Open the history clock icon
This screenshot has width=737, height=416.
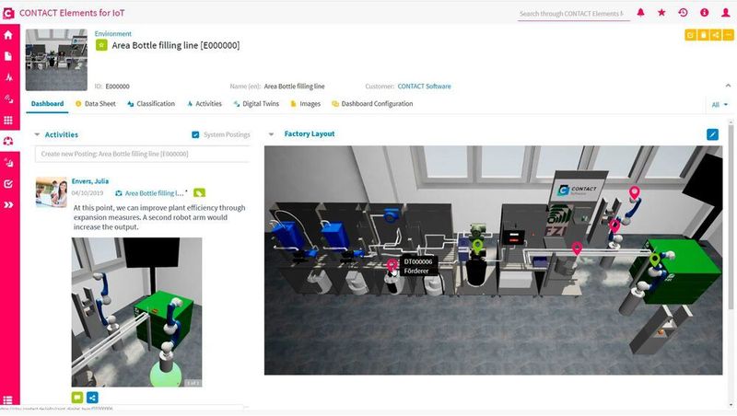(683, 13)
